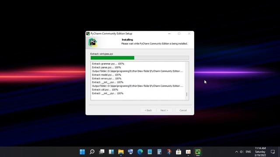Select 'Extract: model.pyi... 100%' log line
280x157 pixels.
coord(106,75)
